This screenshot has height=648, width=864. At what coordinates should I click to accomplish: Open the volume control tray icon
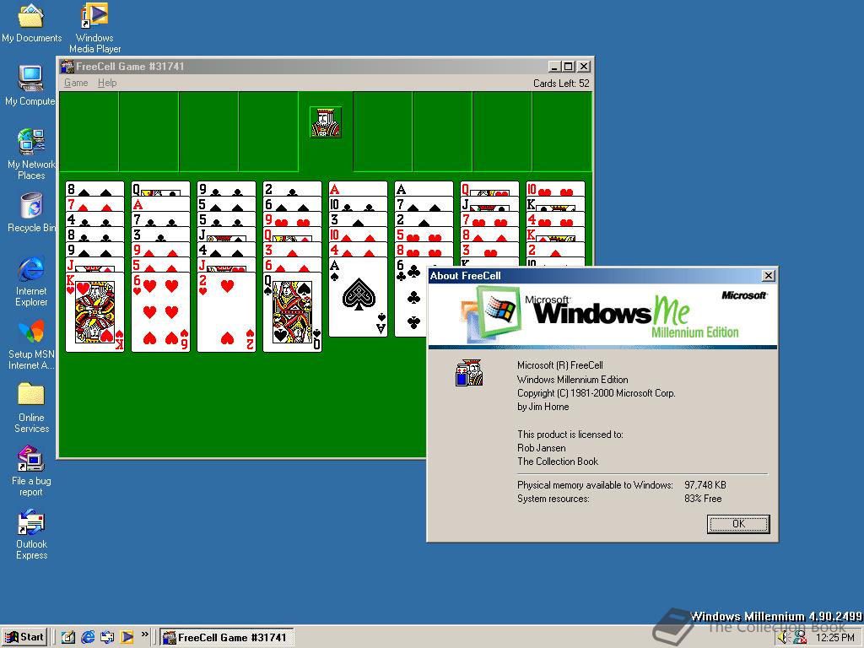point(784,638)
